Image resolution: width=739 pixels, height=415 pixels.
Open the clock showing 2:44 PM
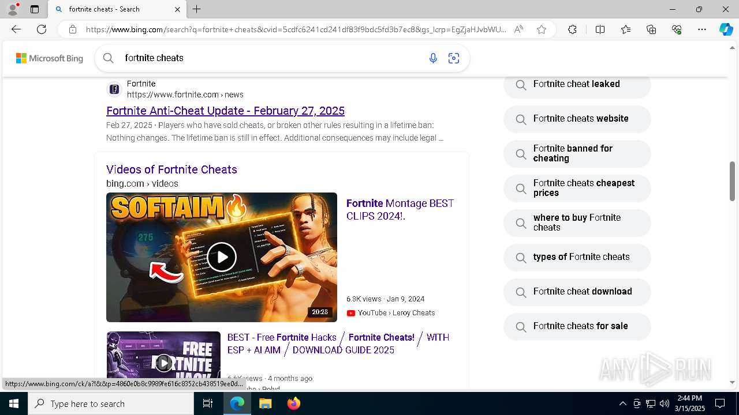pyautogui.click(x=690, y=403)
